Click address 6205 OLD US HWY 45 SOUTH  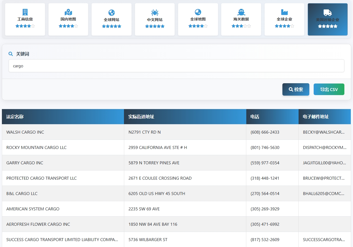click(157, 193)
